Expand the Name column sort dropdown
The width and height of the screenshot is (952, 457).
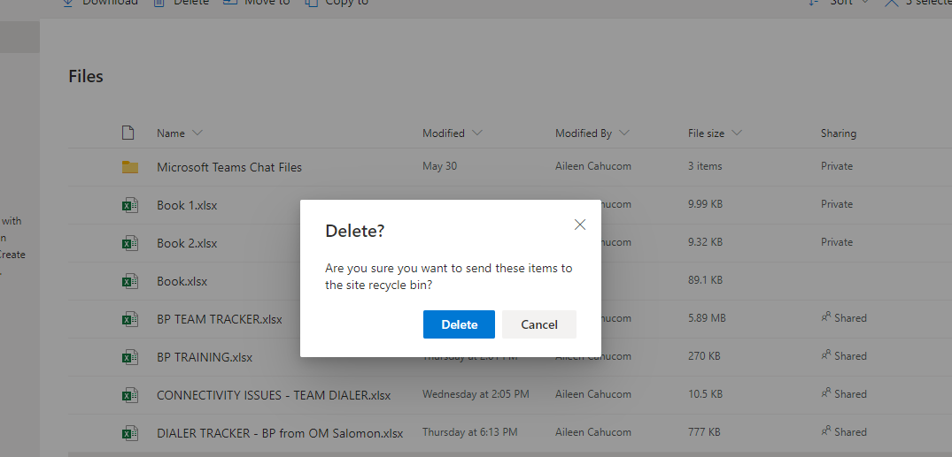pos(197,133)
